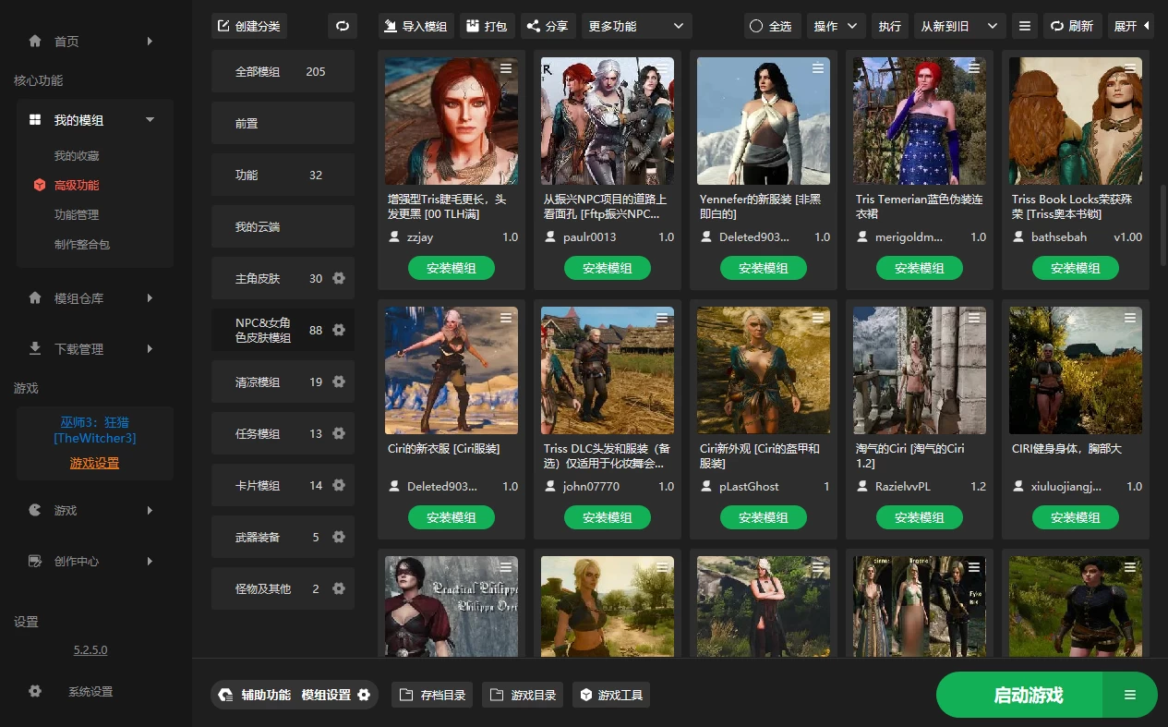Screen dimensions: 1168x727
Task: Expand the 操作 dropdown menu
Action: (836, 26)
